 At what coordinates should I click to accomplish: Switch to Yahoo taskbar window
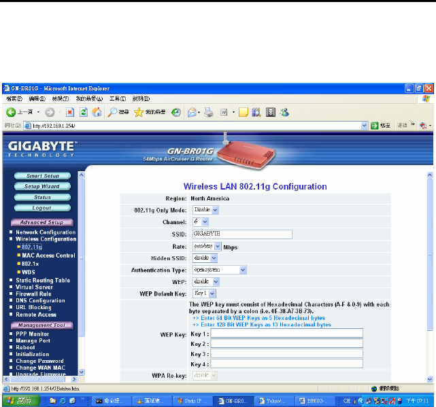[x=273, y=401]
